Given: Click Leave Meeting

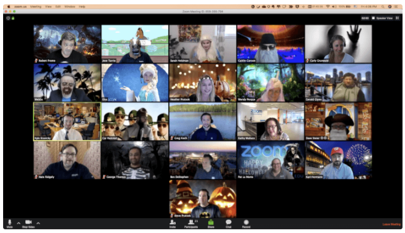Looking at the screenshot, I should [391, 224].
